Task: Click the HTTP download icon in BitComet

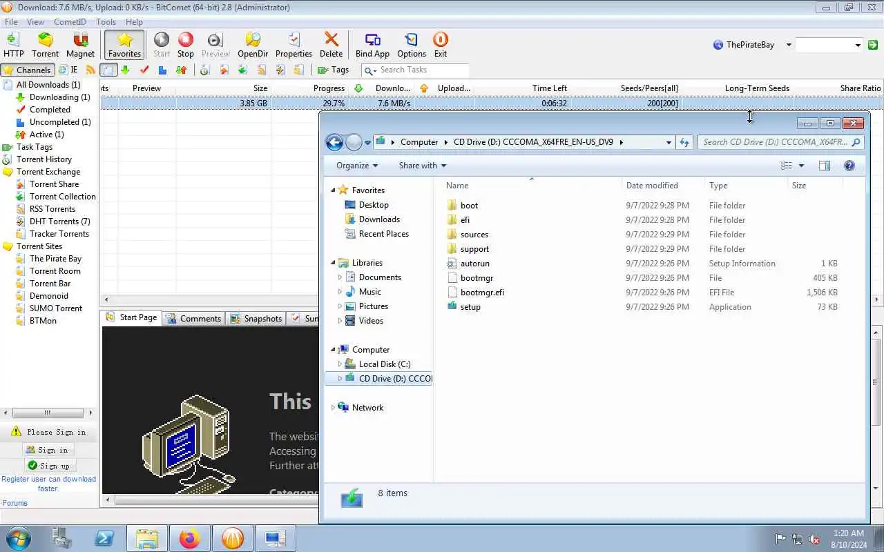Action: 13,45
